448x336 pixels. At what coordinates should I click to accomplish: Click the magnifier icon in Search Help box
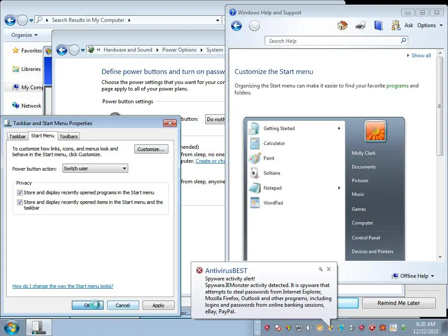click(403, 41)
